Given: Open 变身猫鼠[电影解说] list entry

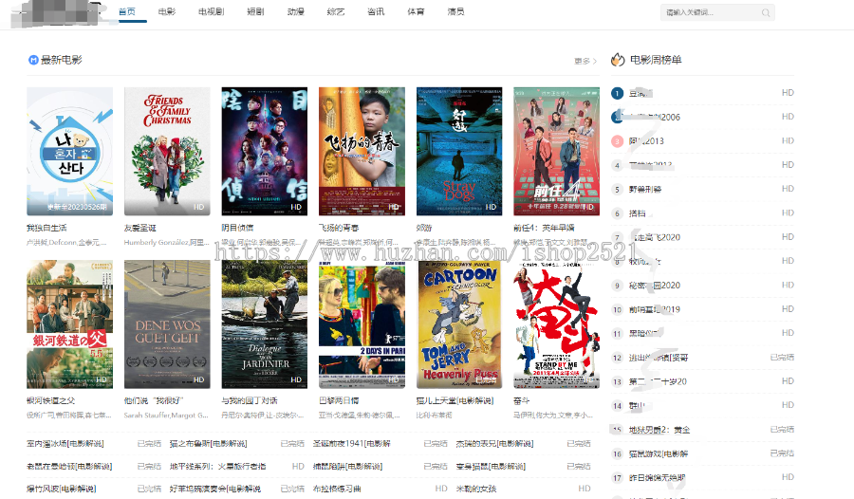Looking at the screenshot, I should [492, 467].
